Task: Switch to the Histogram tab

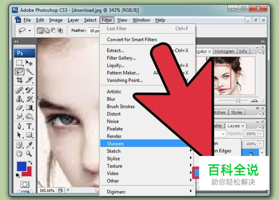Action: [225, 51]
